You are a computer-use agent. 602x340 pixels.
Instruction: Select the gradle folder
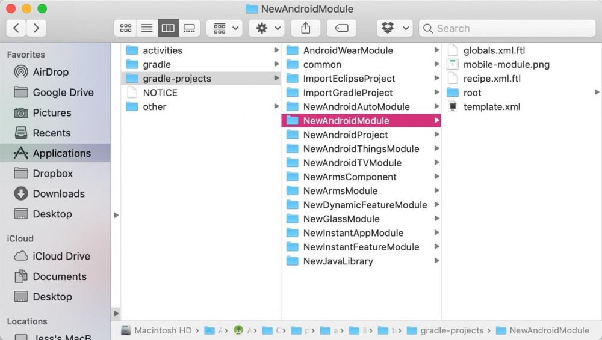201,64
